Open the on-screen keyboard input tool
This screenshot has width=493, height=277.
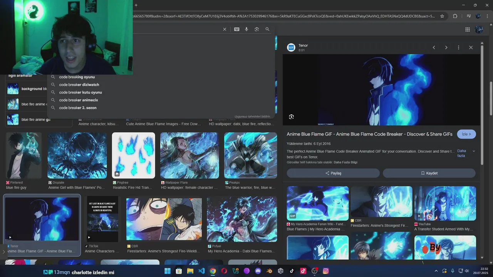(x=237, y=29)
